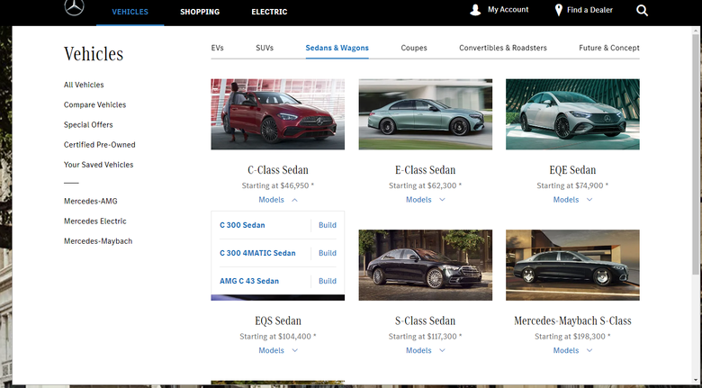Viewport: 702px width, 388px height.
Task: Click the S-Class Sedan title
Action: pos(426,320)
